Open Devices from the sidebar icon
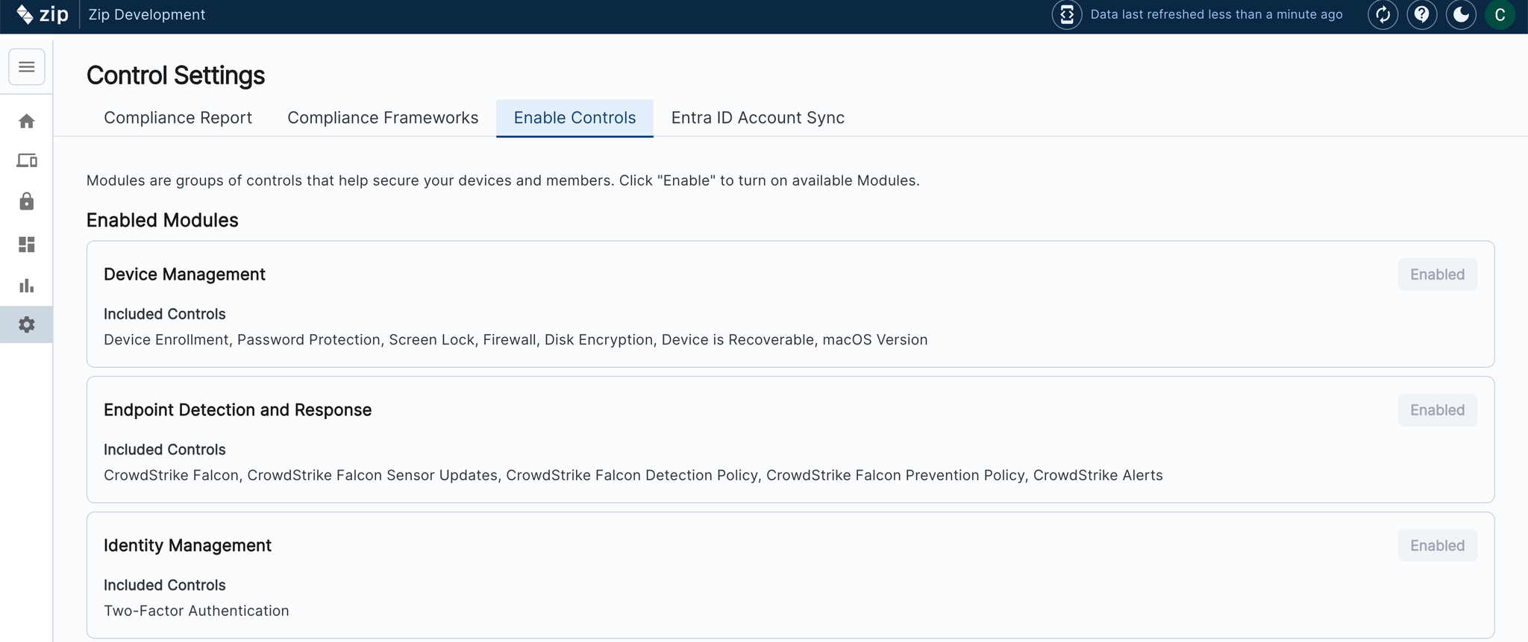Viewport: 1528px width, 642px height. [27, 161]
